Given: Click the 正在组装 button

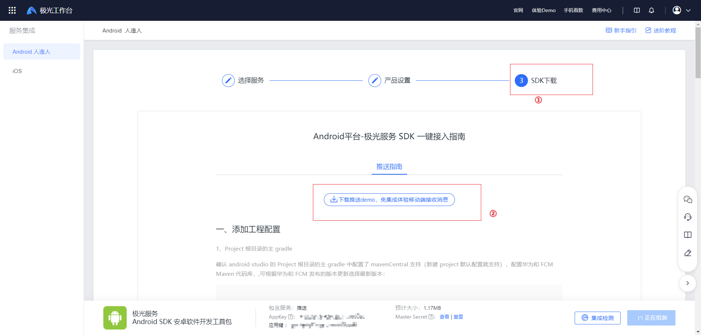Looking at the screenshot, I should 651,318.
